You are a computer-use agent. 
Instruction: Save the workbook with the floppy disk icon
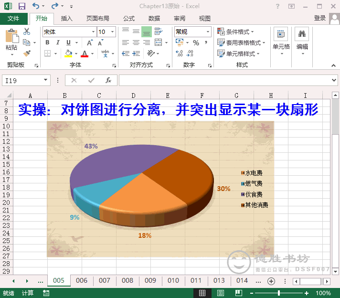point(21,6)
